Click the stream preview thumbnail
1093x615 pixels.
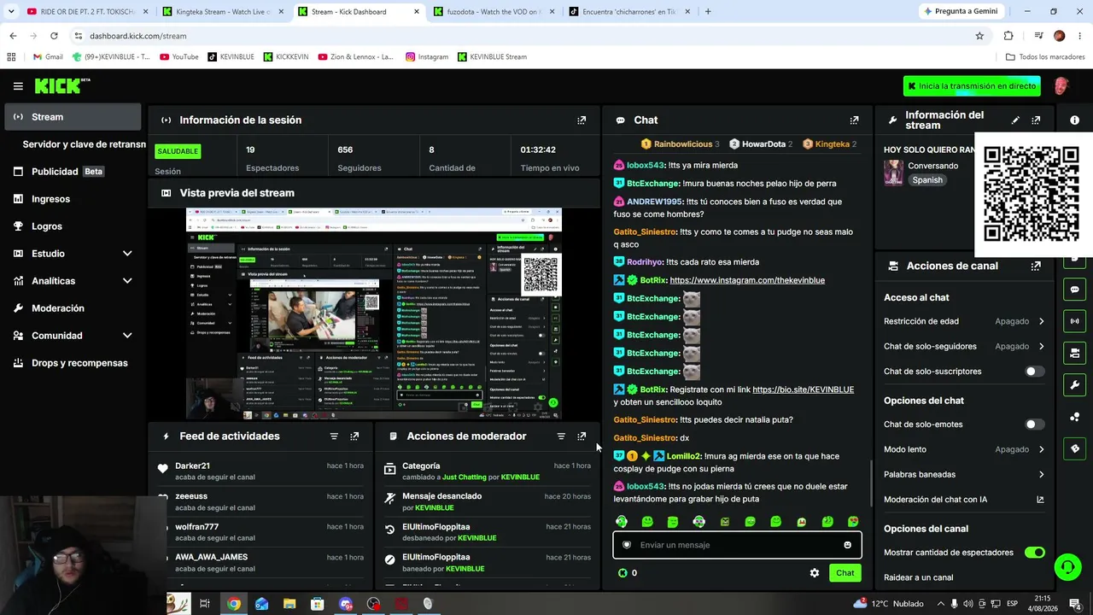(374, 313)
